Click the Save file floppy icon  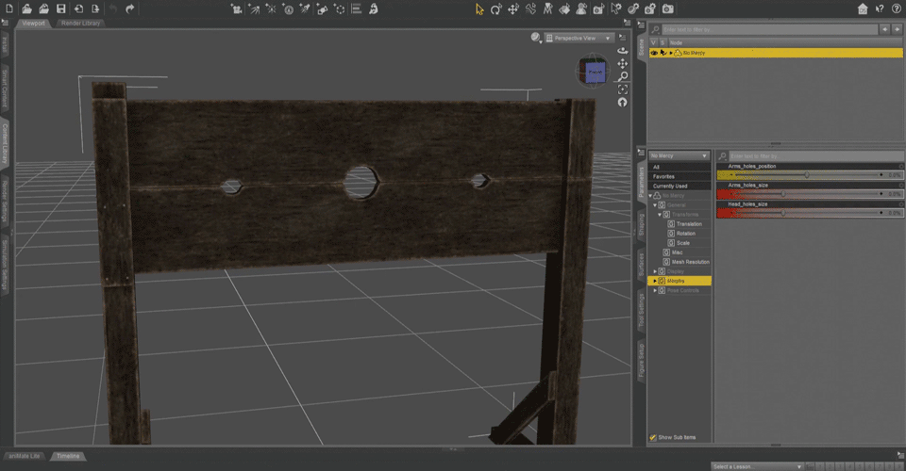tap(60, 8)
